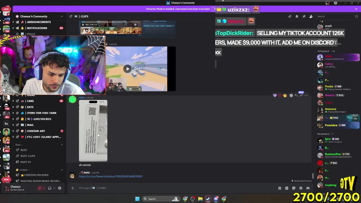Open the GIF picker

tap(287, 188)
